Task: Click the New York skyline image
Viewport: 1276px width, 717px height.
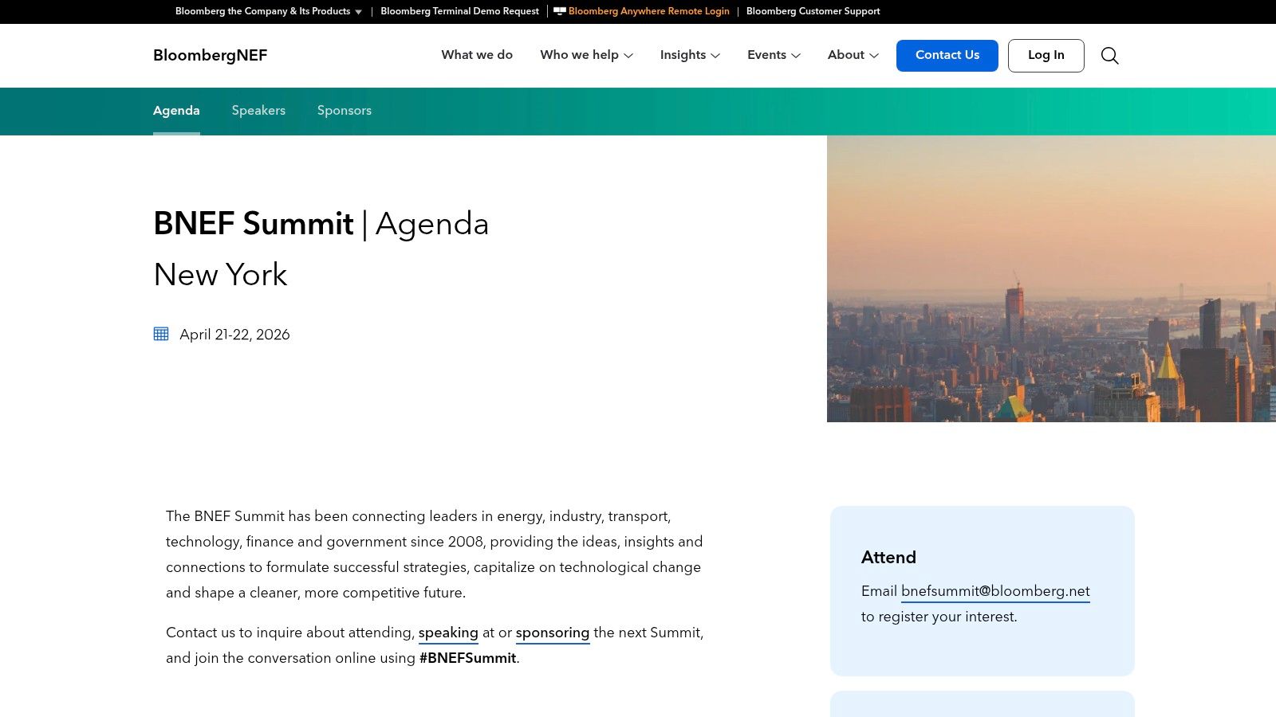Action: (1051, 279)
